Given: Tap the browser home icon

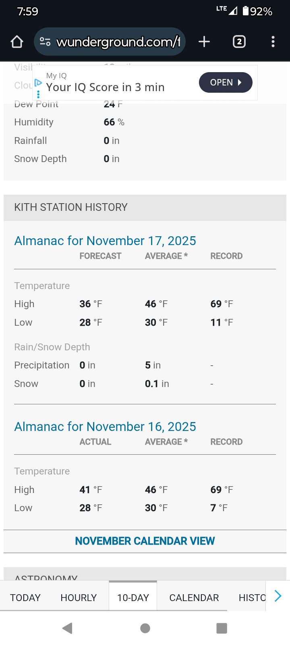Looking at the screenshot, I should 17,42.
